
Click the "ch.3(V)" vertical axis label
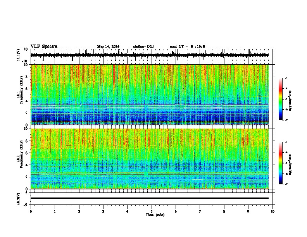pyautogui.click(x=19, y=199)
